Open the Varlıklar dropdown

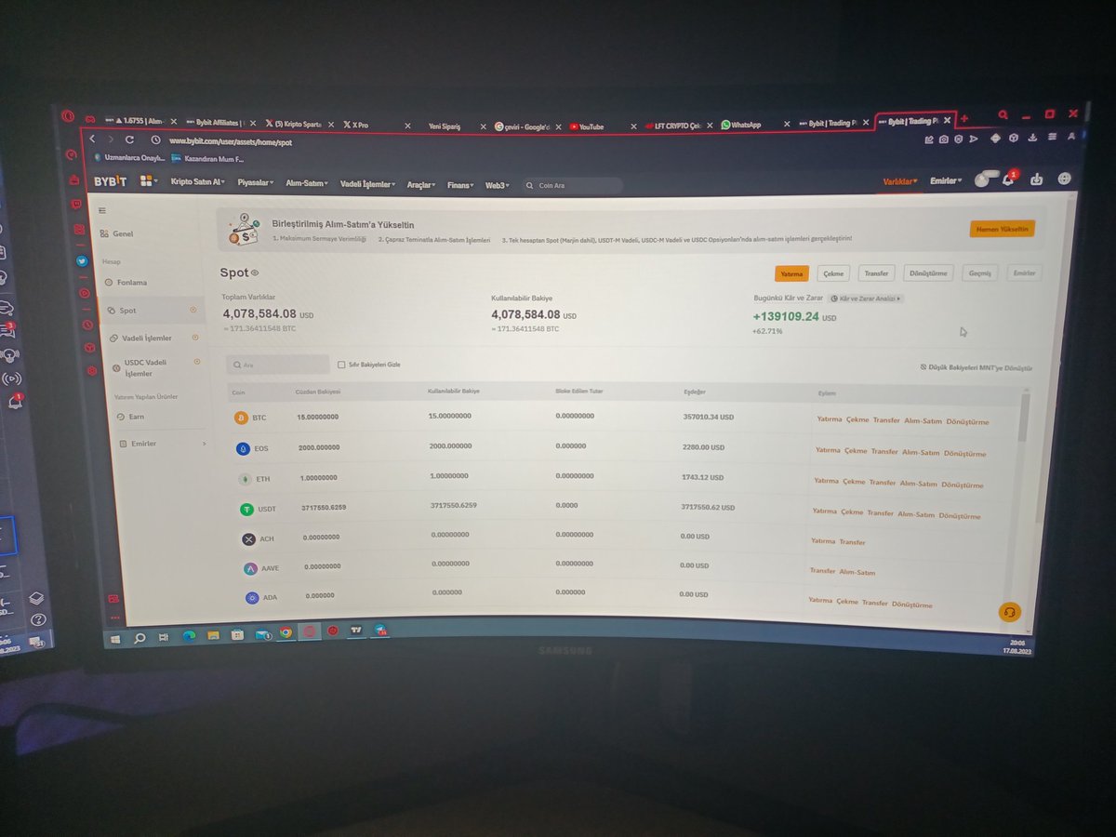pyautogui.click(x=900, y=180)
